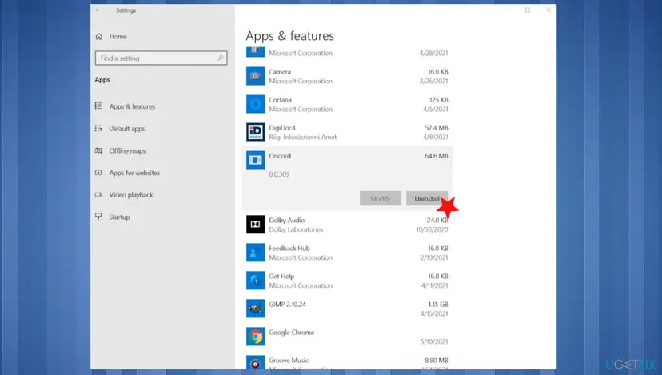Click the DigiDoc4 entry name
Screen dimensions: 662x375
click(x=282, y=128)
